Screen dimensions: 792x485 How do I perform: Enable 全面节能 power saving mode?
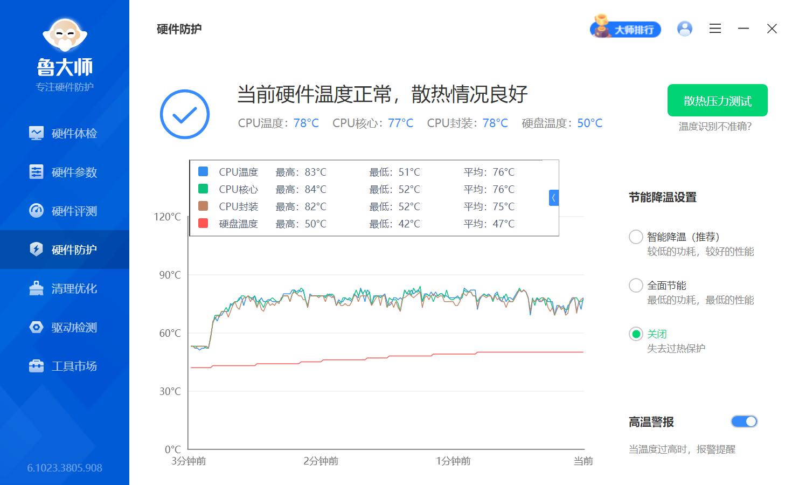point(636,285)
